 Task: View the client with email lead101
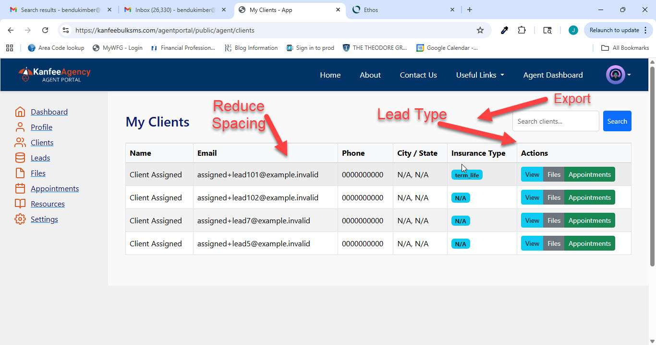point(532,174)
